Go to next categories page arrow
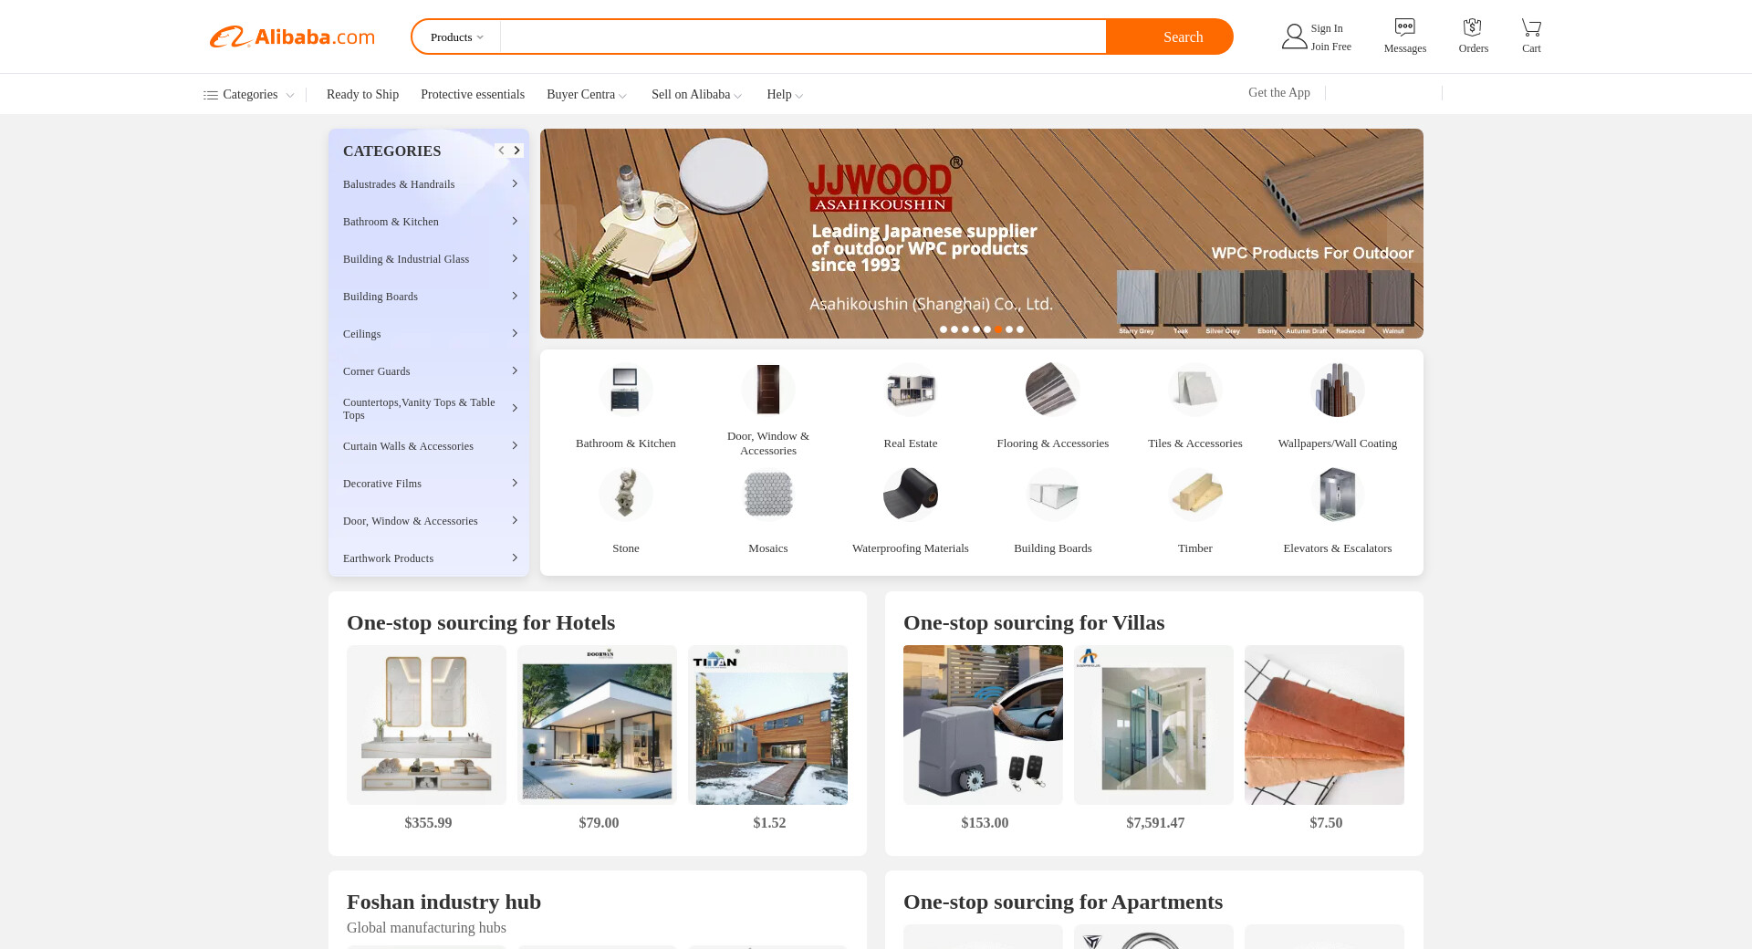1752x949 pixels. pyautogui.click(x=517, y=151)
